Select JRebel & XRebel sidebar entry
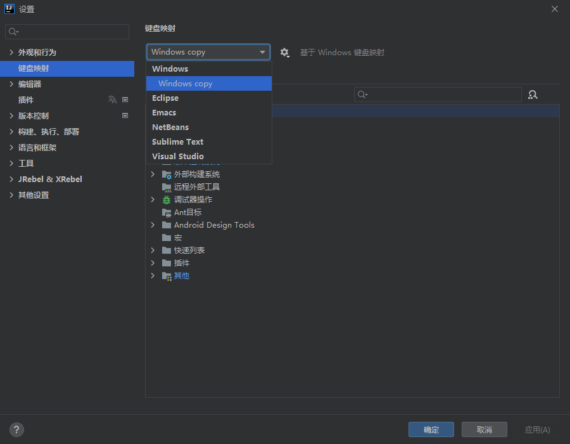The height and width of the screenshot is (444, 570). tap(67, 179)
